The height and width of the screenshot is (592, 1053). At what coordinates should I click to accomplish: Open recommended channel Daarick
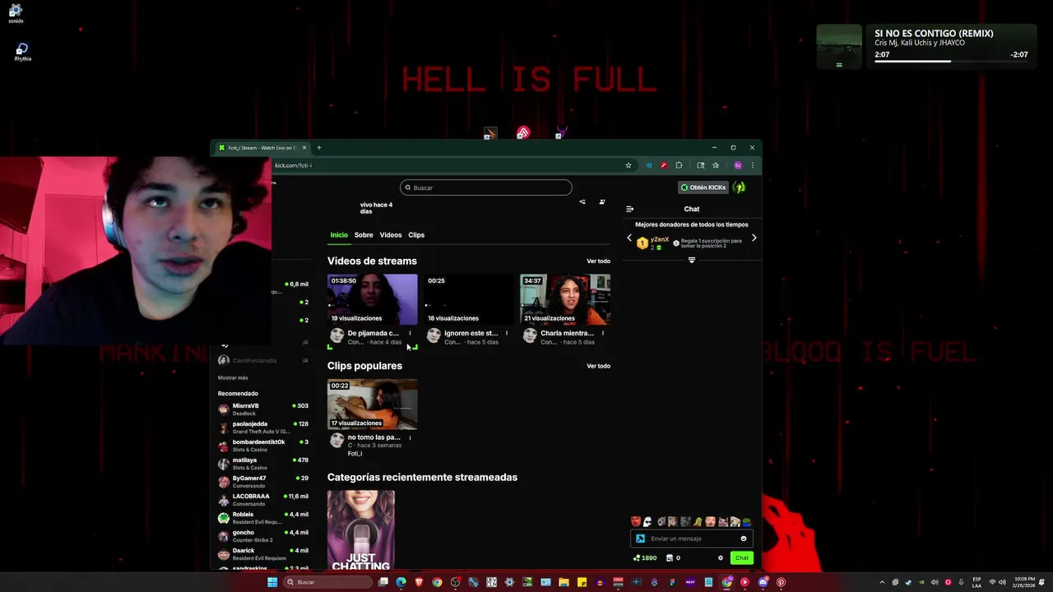click(x=263, y=554)
